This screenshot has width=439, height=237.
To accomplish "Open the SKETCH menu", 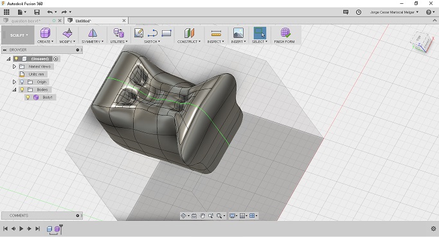I will click(152, 41).
